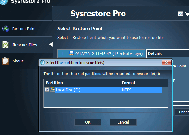The image size is (189, 135).
Task: Close the partition selection dialog
Action: pos(166,62)
